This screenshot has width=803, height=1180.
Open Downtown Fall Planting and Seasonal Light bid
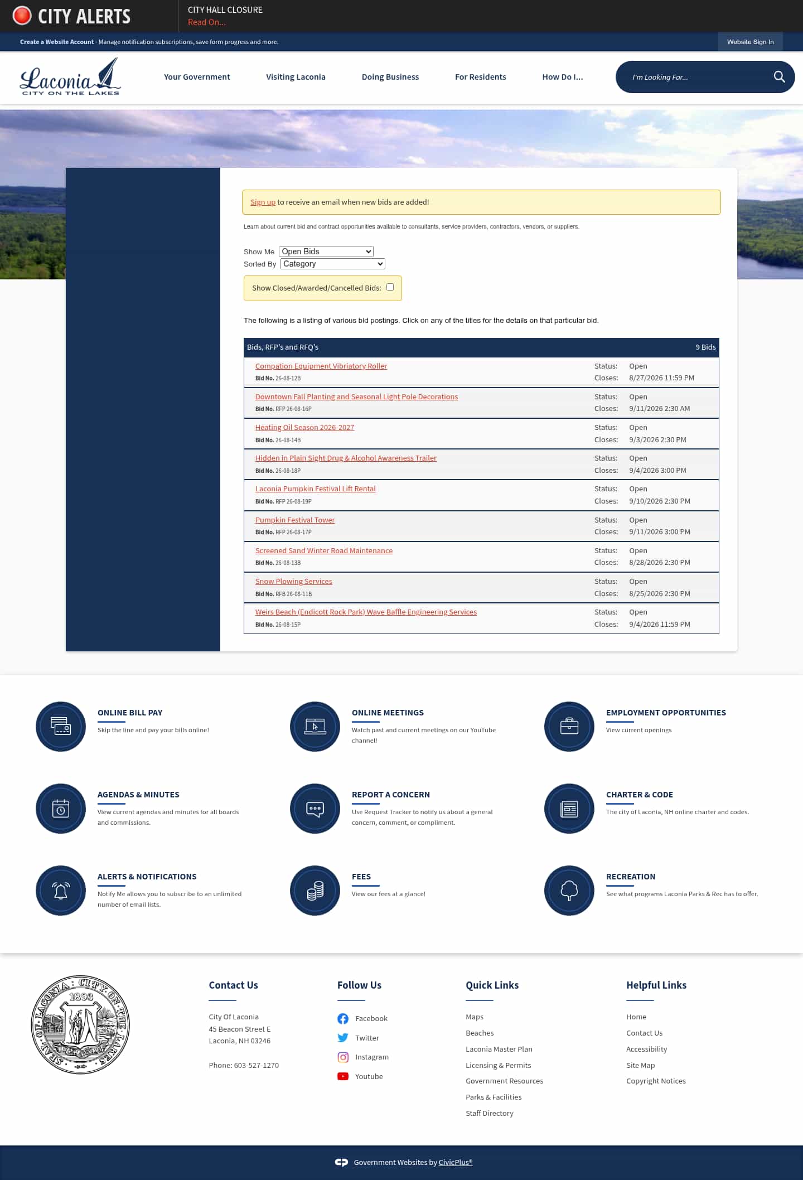(356, 396)
